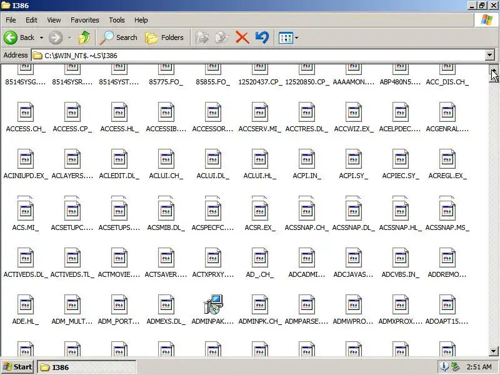Click the ADMINPK.CH_ file name

click(x=260, y=321)
